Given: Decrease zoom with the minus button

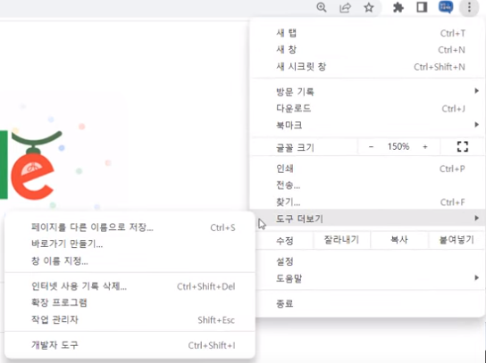Looking at the screenshot, I should (371, 146).
